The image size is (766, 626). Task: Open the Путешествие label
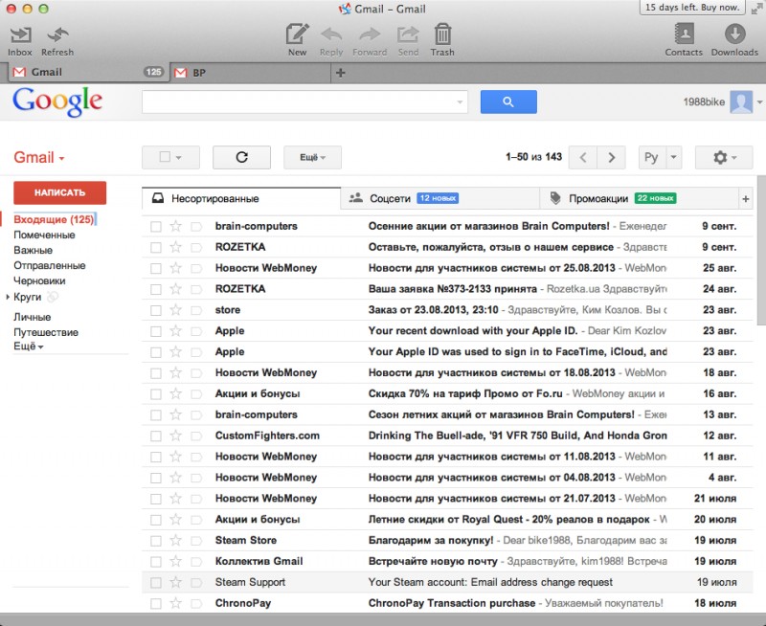pyautogui.click(x=45, y=332)
